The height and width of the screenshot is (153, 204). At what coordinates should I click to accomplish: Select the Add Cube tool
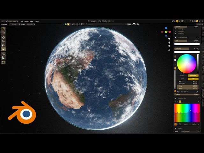pyautogui.click(x=3, y=62)
